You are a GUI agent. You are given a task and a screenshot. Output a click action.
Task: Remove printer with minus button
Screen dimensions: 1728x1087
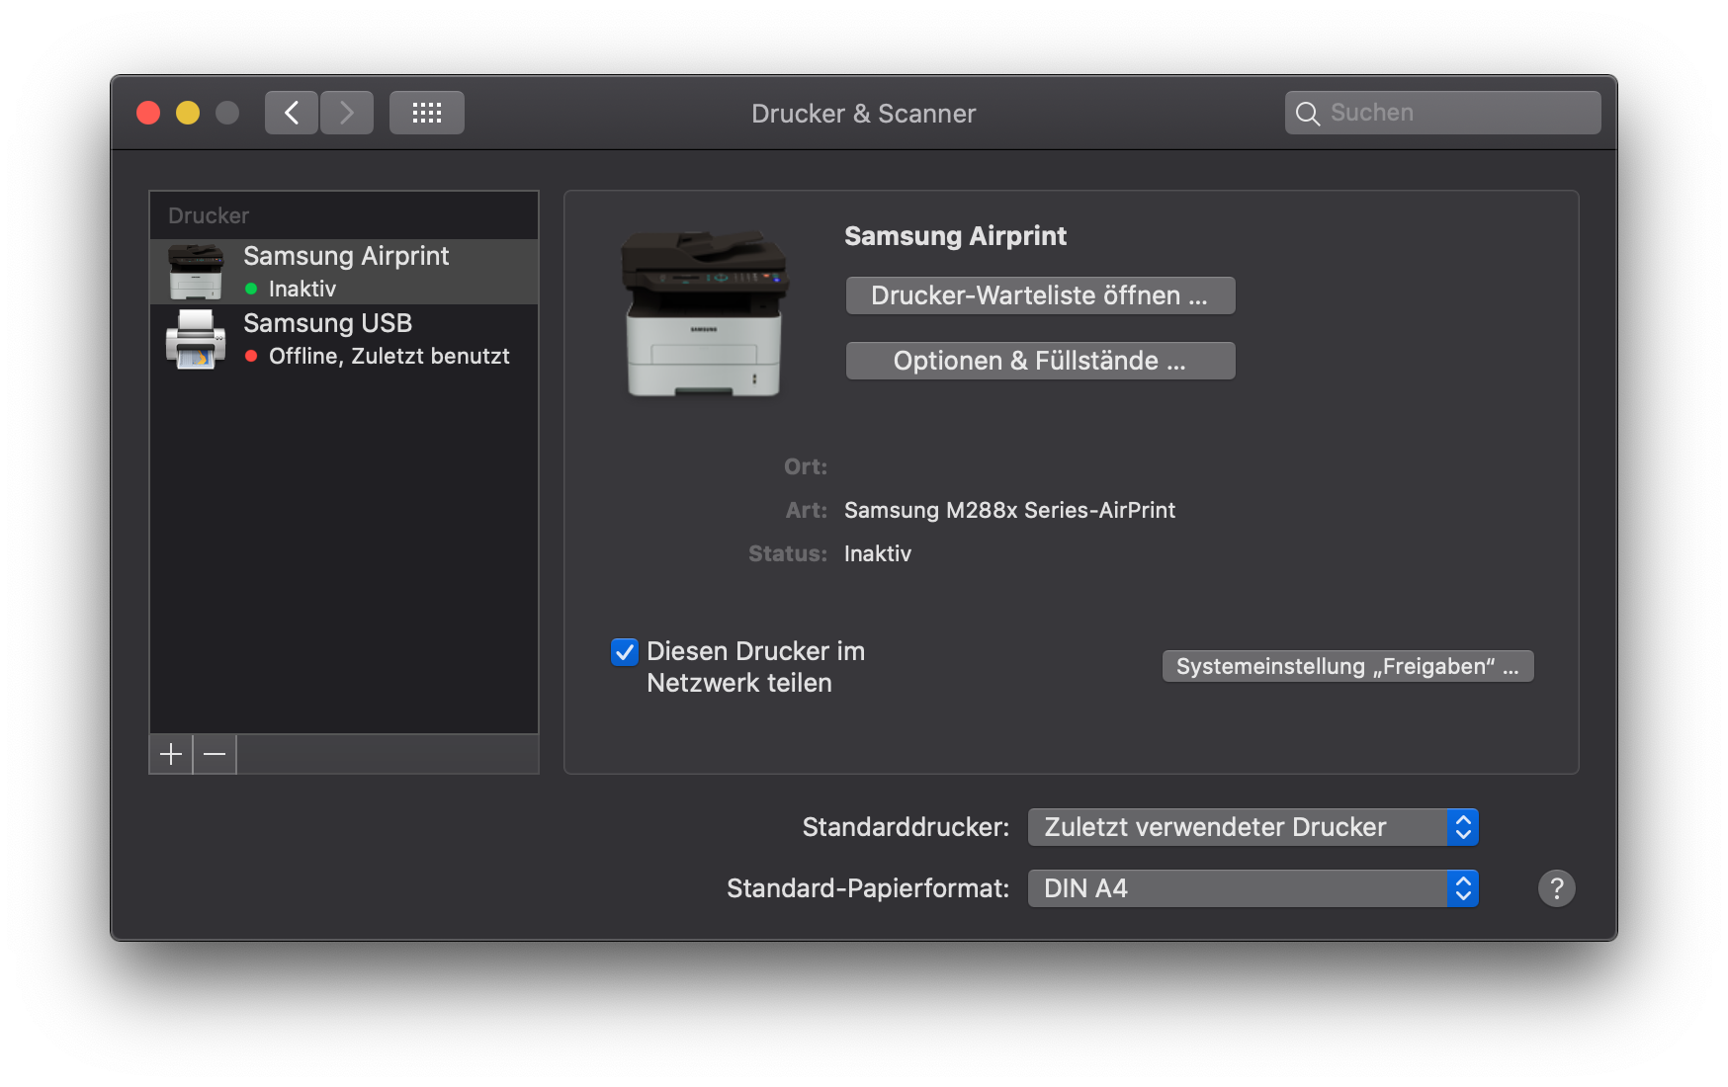(x=215, y=755)
